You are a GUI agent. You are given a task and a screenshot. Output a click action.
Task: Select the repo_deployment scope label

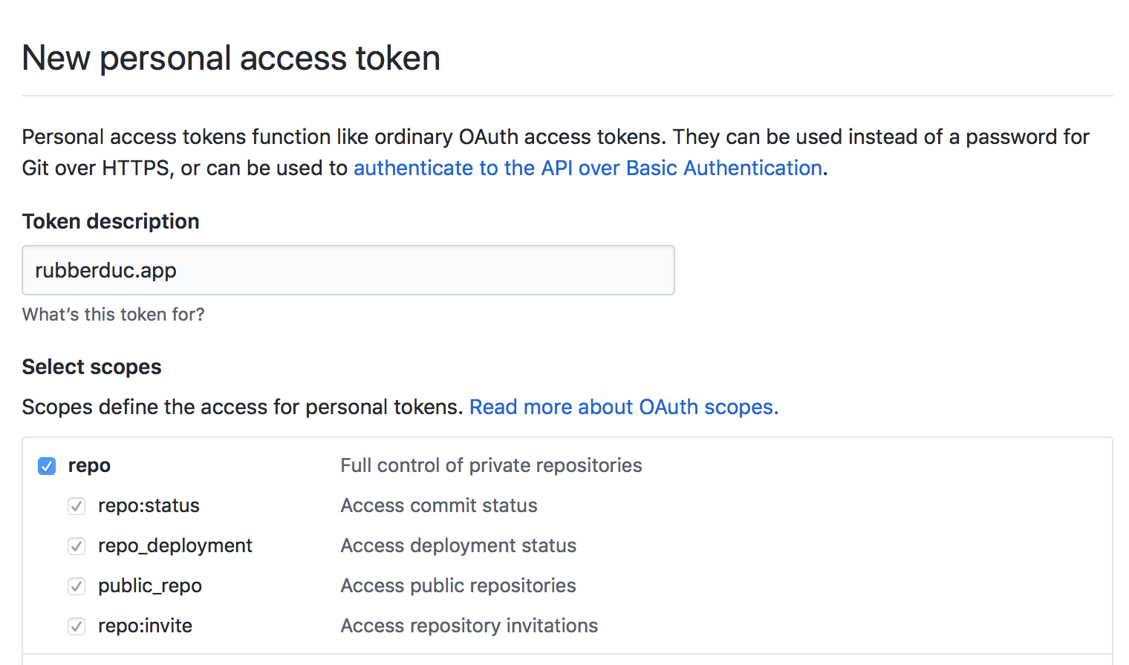[175, 546]
